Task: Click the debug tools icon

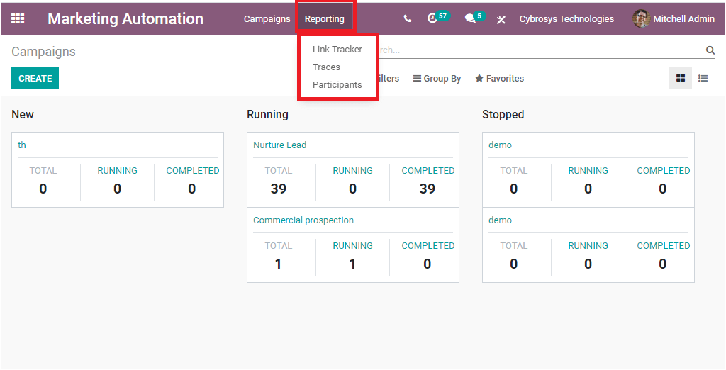Action: [501, 19]
